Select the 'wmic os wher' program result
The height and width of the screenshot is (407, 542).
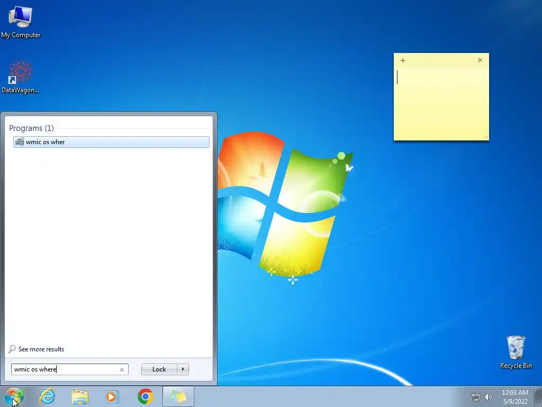point(111,142)
